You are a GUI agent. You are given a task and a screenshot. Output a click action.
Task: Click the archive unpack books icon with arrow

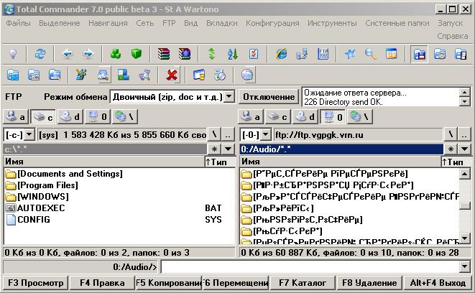tap(185, 54)
